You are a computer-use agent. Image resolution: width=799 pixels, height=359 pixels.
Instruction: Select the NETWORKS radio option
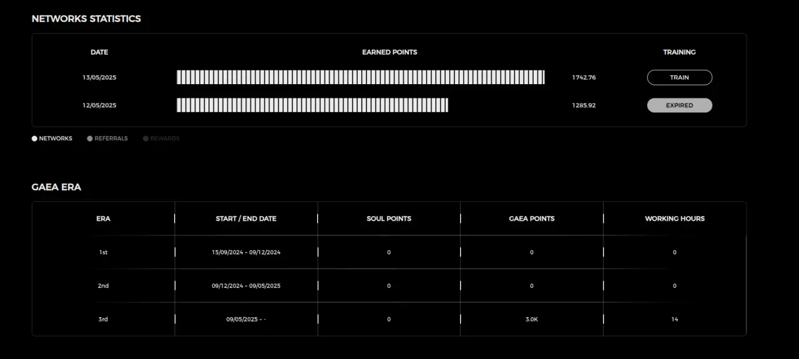point(52,138)
